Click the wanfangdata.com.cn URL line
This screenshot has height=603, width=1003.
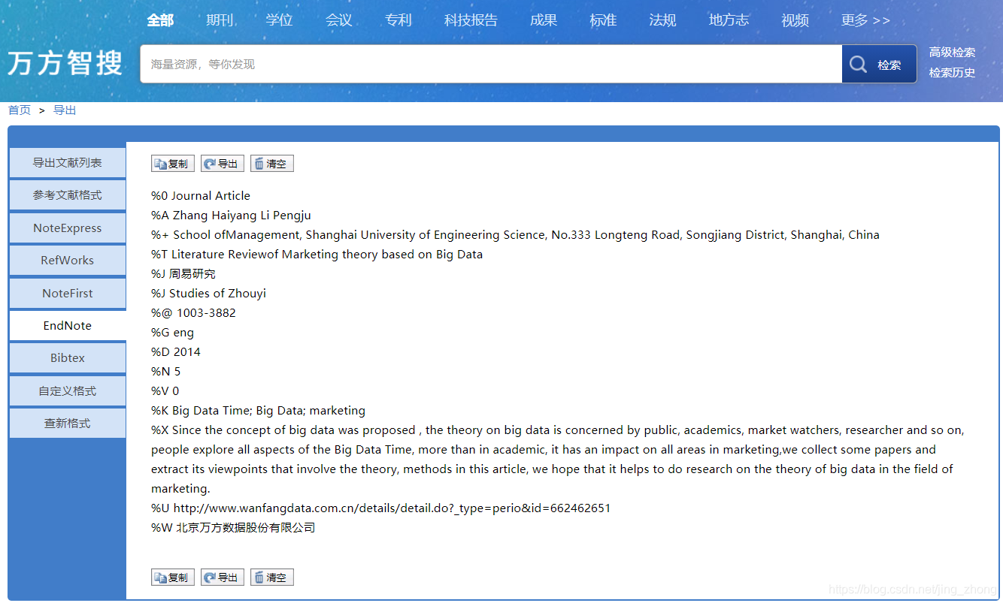[x=380, y=508]
